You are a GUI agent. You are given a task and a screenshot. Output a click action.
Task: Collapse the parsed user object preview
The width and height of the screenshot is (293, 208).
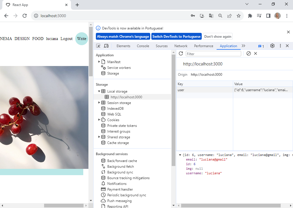pos(180,155)
